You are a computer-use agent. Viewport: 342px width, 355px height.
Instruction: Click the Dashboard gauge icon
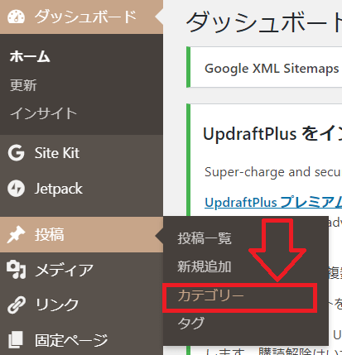pyautogui.click(x=16, y=17)
